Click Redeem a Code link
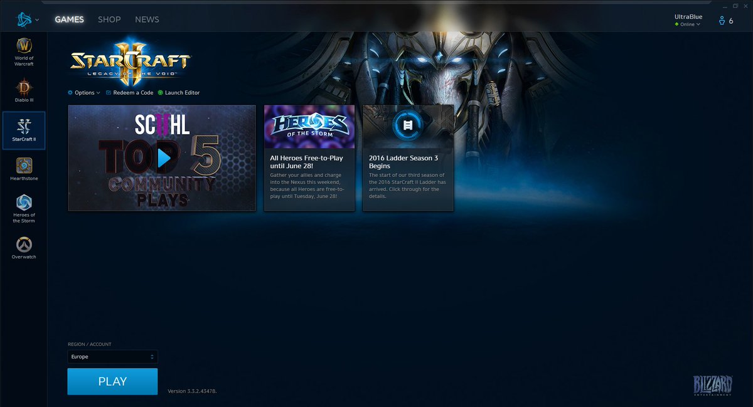The height and width of the screenshot is (407, 753). pos(133,93)
